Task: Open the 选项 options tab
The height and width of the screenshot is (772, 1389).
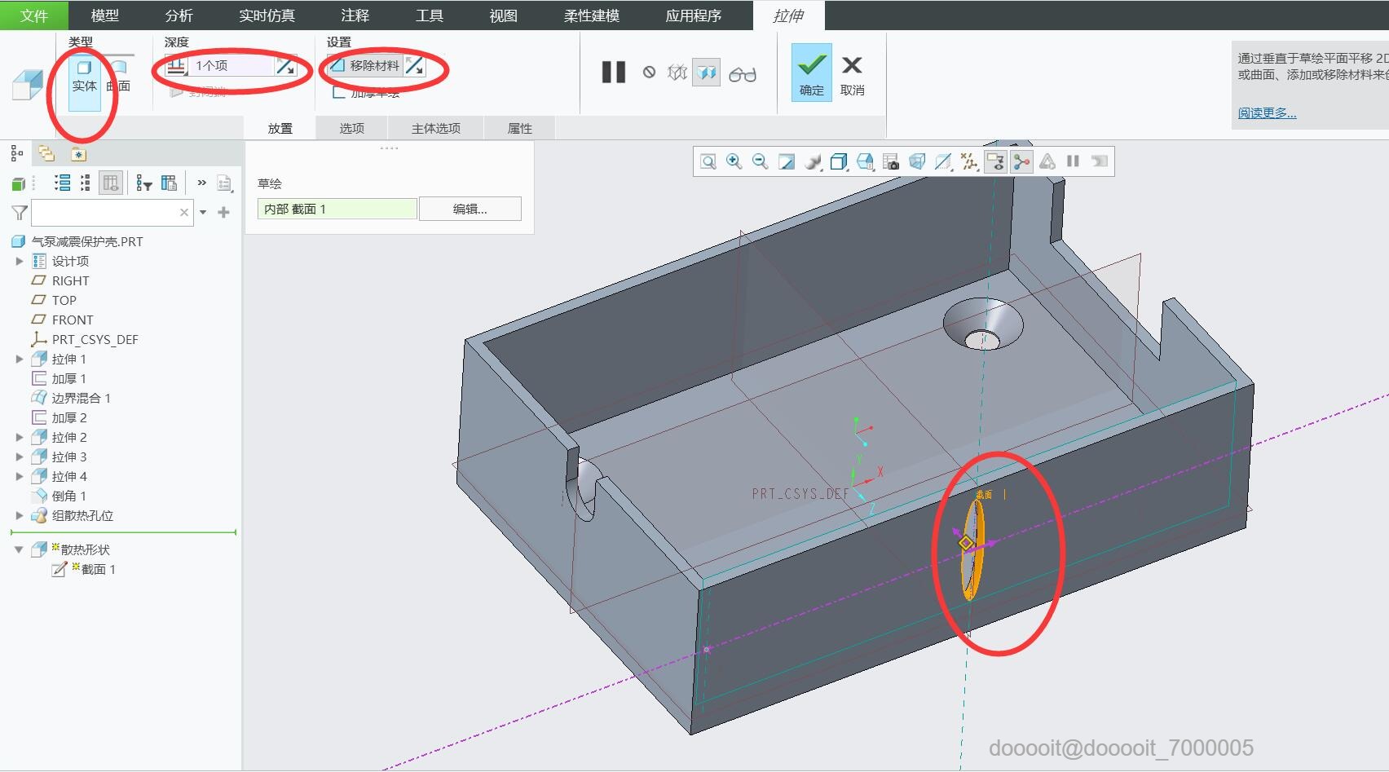Action: coord(352,128)
